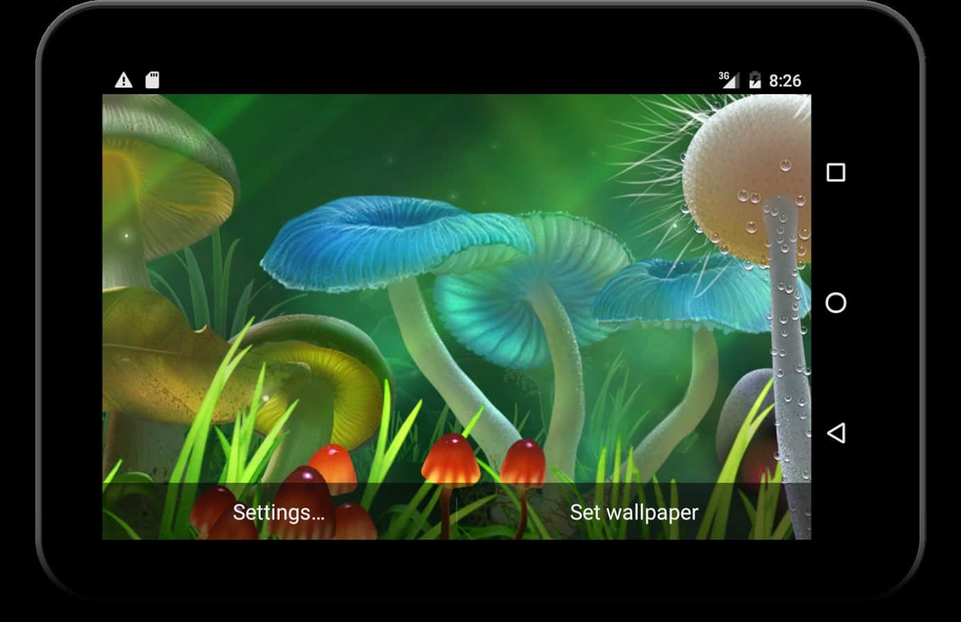Tap the 8:26 clock in status bar
The image size is (961, 622).
[x=785, y=81]
